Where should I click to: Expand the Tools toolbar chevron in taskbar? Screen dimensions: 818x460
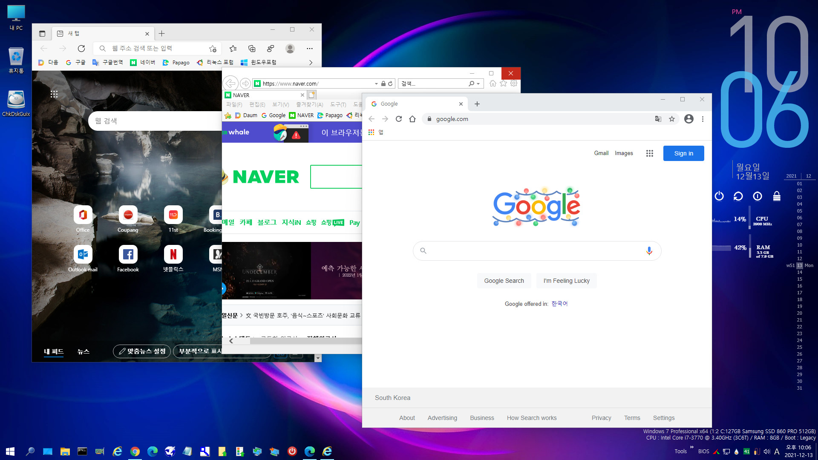tap(691, 447)
